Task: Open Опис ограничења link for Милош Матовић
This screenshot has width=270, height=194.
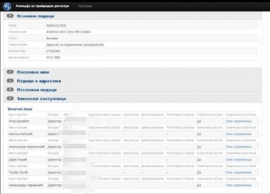Action: point(238,134)
